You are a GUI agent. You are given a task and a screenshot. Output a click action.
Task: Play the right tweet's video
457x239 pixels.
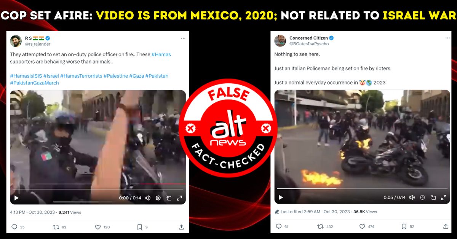tap(281, 198)
